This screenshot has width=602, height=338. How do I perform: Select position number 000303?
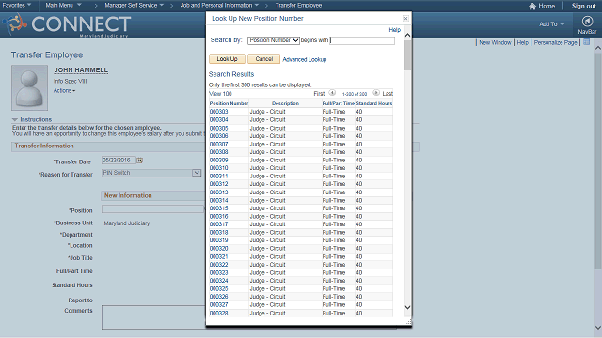click(x=218, y=112)
